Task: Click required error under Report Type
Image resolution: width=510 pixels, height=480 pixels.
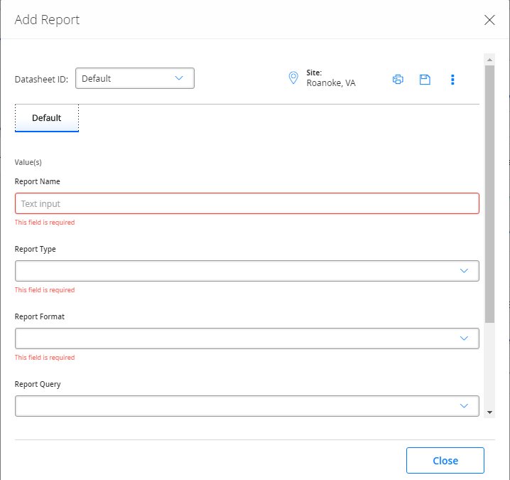Action: click(x=45, y=290)
